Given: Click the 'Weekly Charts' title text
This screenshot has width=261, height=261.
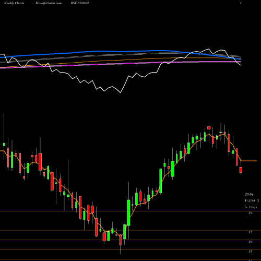Looking at the screenshot, I should pyautogui.click(x=14, y=3).
